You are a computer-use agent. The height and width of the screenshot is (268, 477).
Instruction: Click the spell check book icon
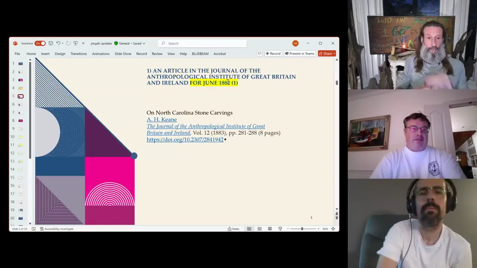(x=34, y=229)
